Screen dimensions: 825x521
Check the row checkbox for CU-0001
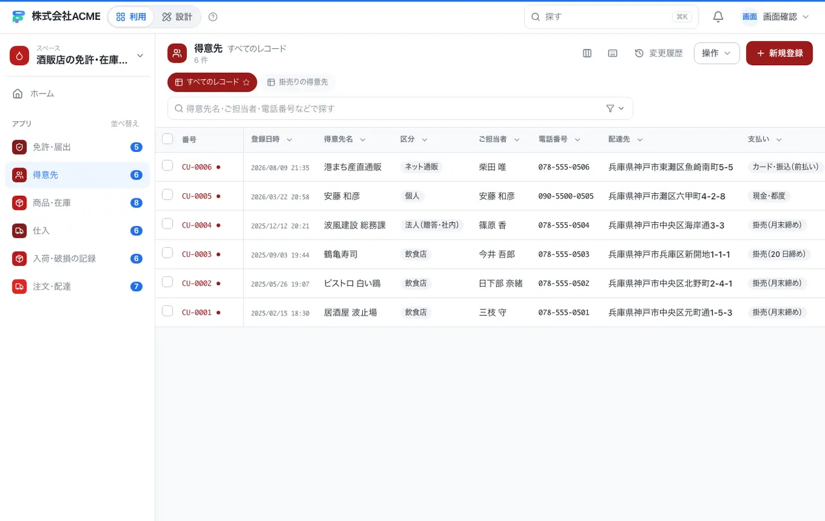(x=168, y=310)
